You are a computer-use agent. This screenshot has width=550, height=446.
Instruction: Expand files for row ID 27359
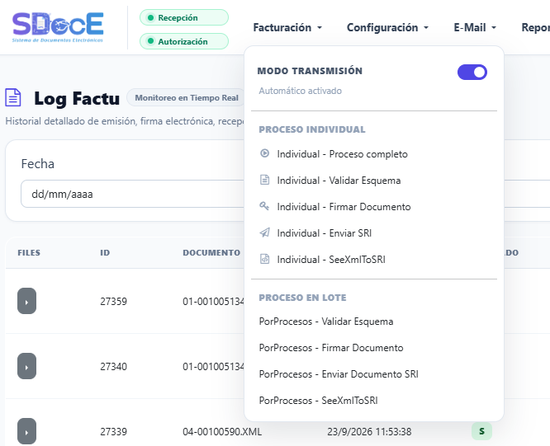click(26, 301)
